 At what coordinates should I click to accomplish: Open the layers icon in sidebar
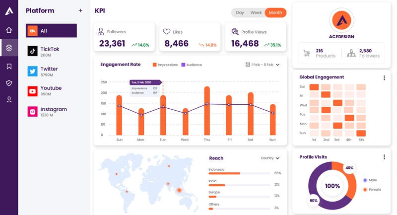(9, 48)
